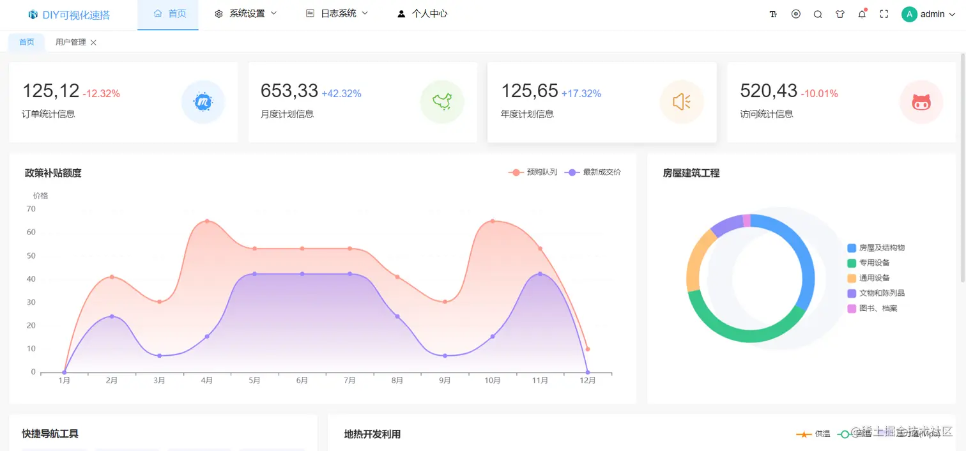Click the -10.01% change value
Image resolution: width=966 pixels, height=451 pixels.
point(819,94)
